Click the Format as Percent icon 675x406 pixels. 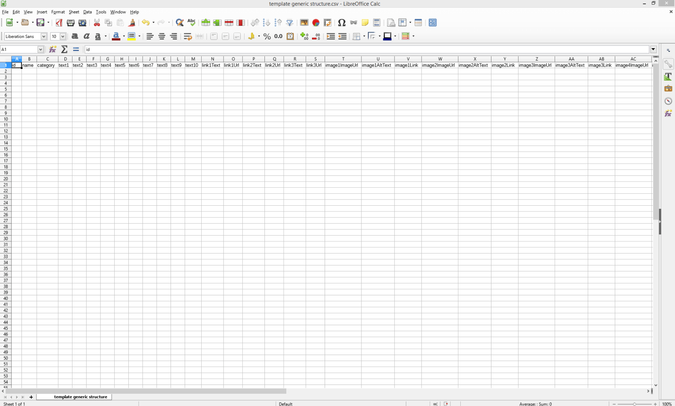pos(267,36)
